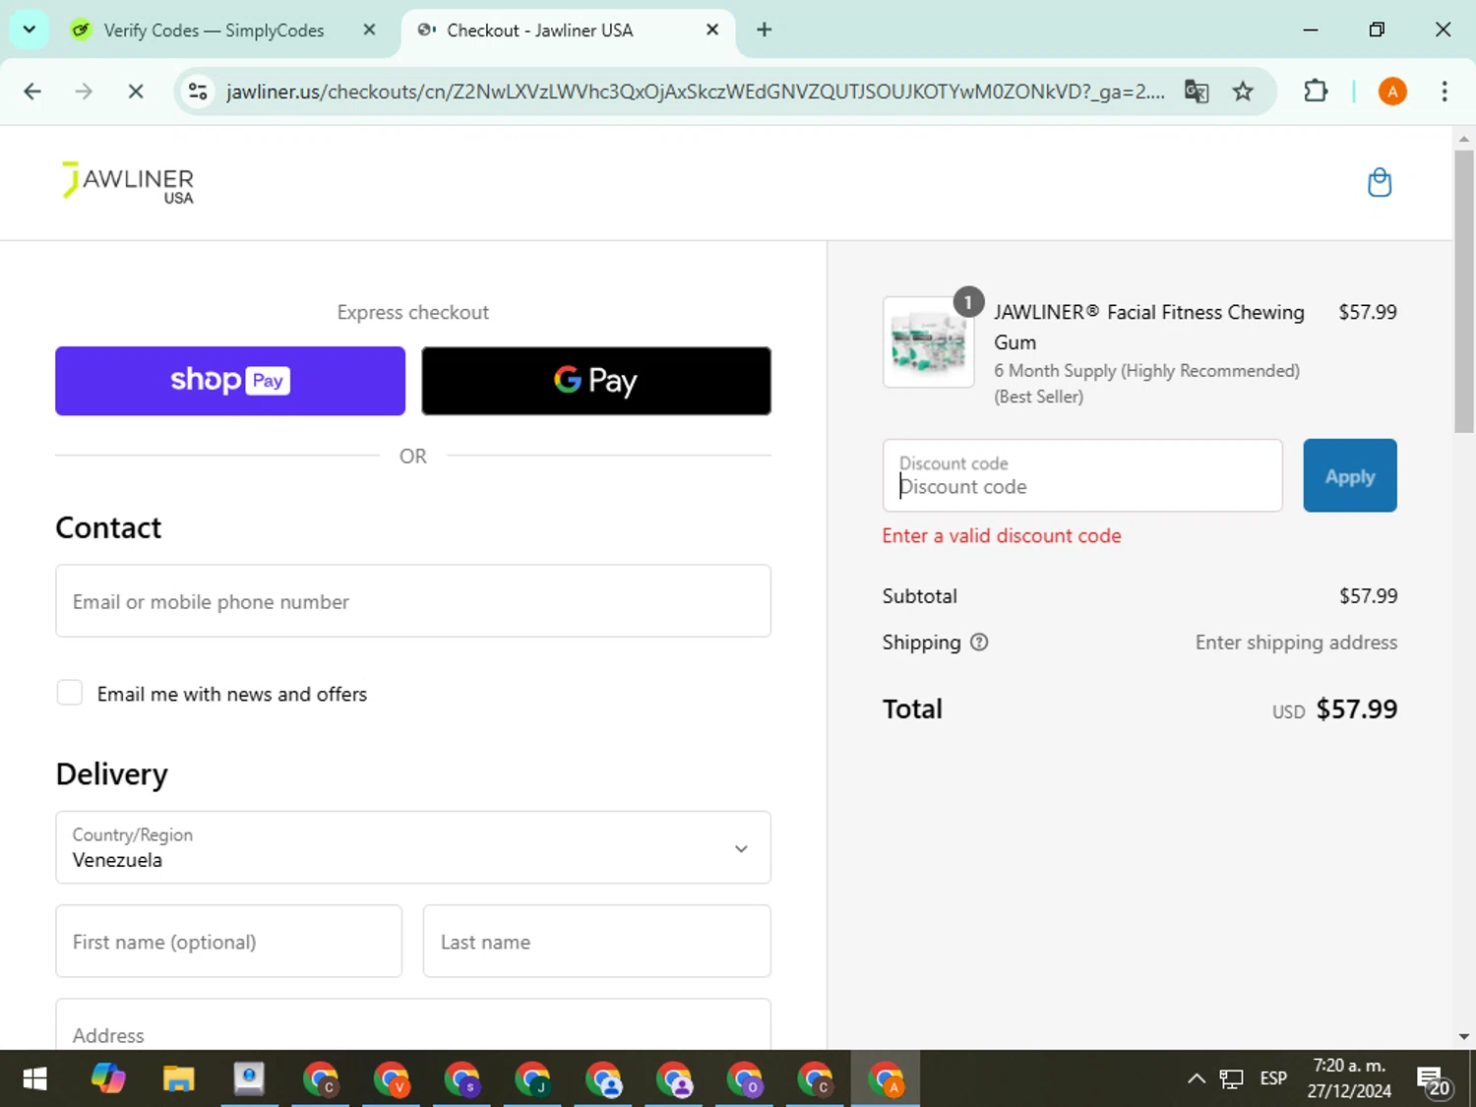
Task: Click the network display tray icon
Action: [x=1231, y=1079]
